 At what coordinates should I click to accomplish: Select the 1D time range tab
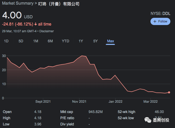[x=6, y=41]
